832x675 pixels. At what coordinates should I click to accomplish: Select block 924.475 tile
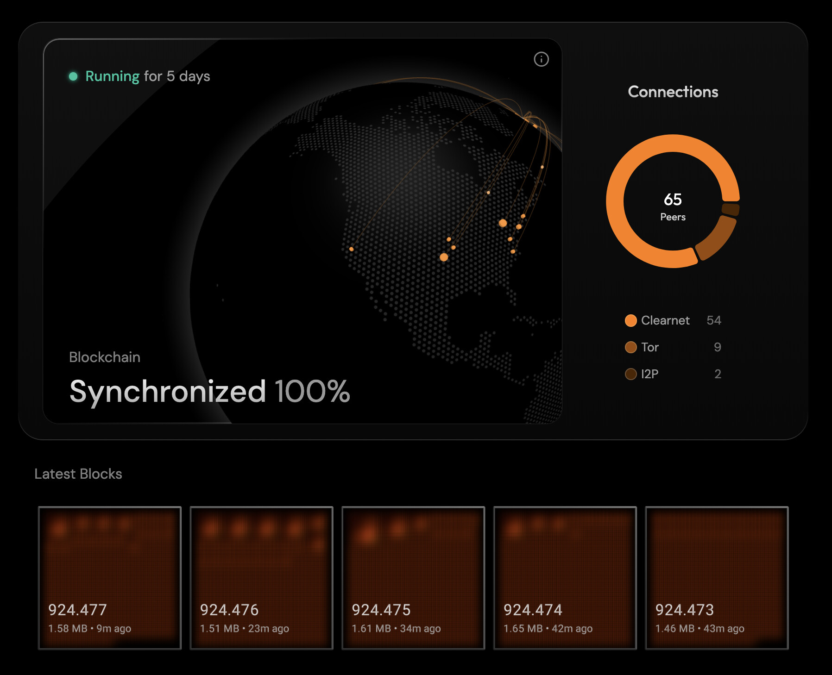[413, 578]
